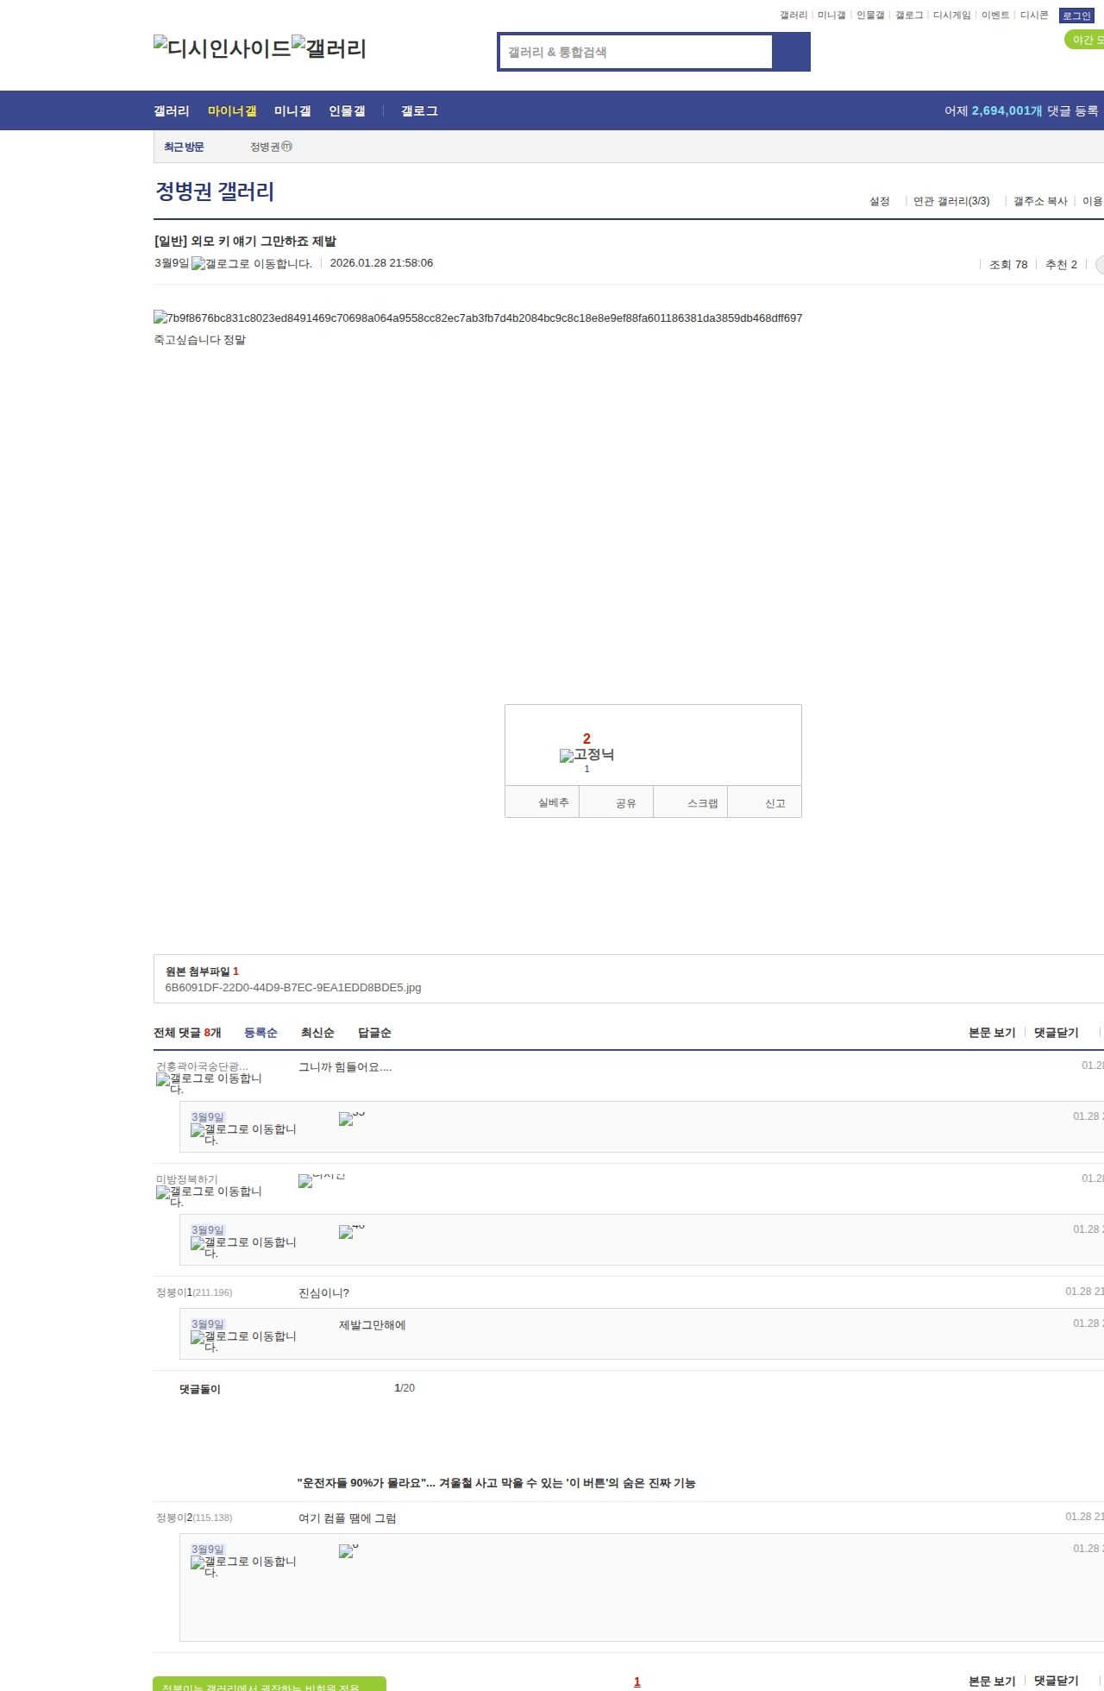1104x1691 pixels.
Task: Click the dccon image in 미방정복하기's comment
Action: click(x=322, y=1179)
